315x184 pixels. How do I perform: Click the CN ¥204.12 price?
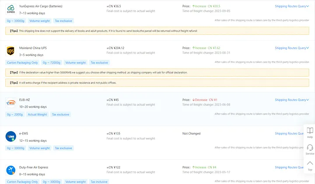pos(115,48)
